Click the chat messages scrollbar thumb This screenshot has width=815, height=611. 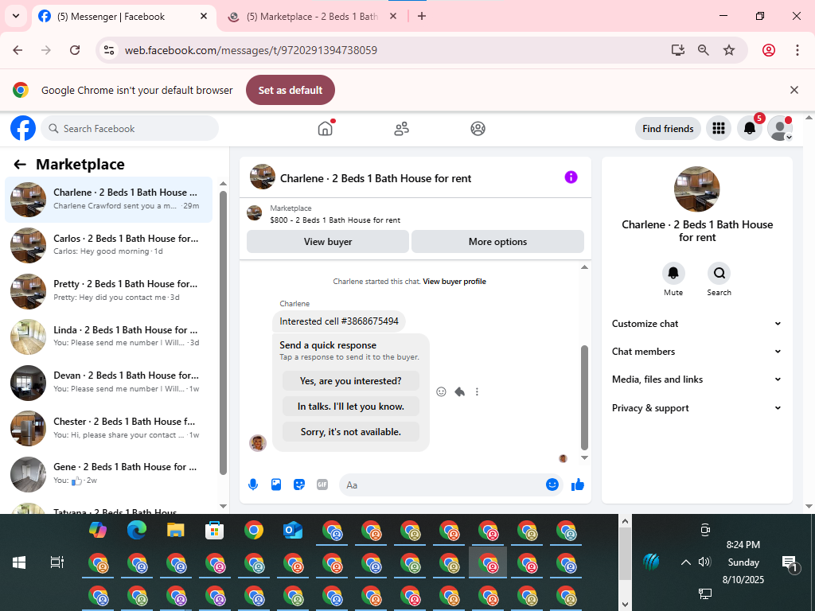pos(584,398)
